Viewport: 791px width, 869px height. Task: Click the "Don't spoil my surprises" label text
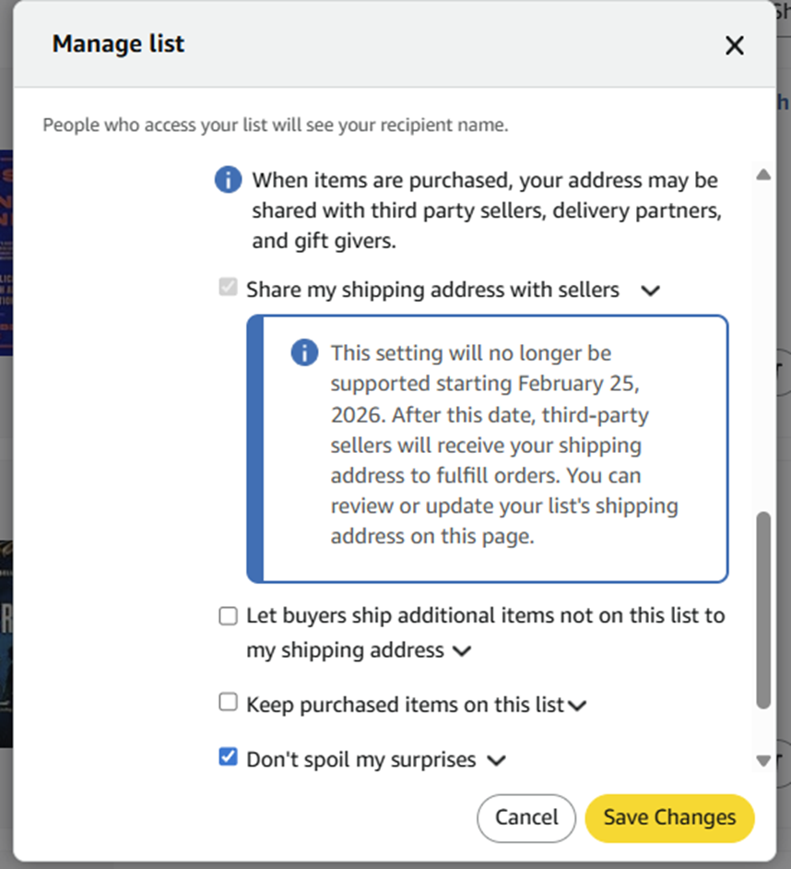[x=360, y=759]
